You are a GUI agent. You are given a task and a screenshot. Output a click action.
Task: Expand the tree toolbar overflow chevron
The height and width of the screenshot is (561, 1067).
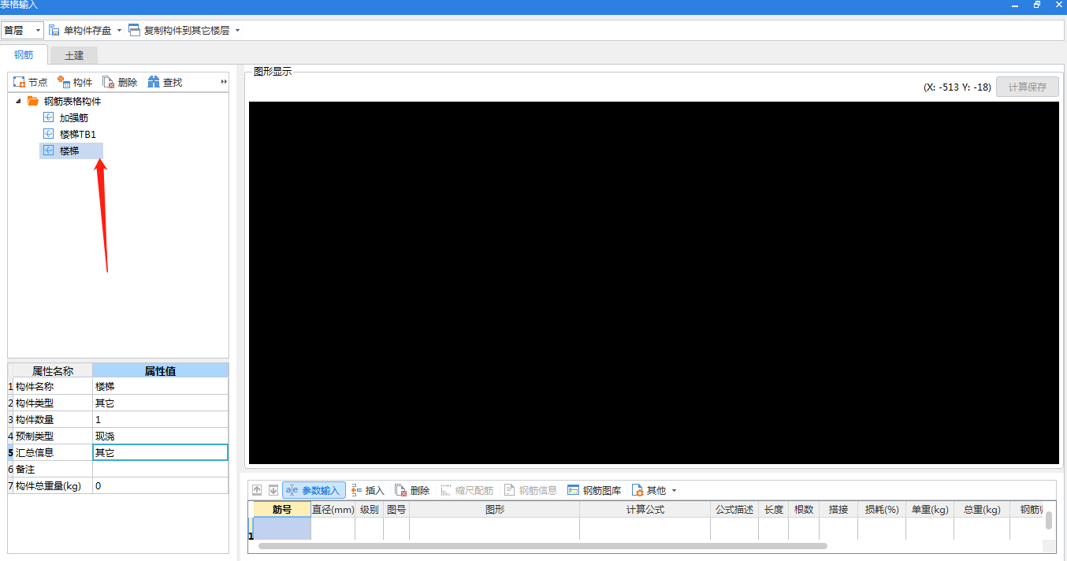point(223,82)
